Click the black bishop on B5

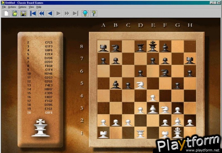[x=116, y=85]
